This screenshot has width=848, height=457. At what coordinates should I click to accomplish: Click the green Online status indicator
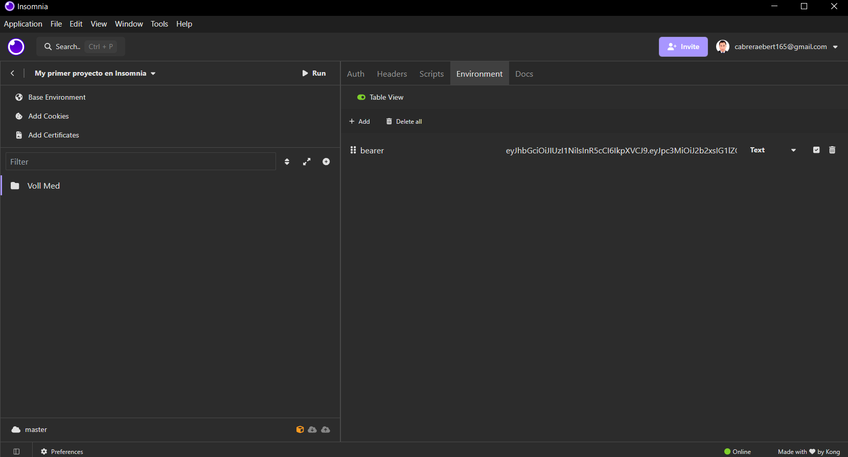tap(727, 451)
